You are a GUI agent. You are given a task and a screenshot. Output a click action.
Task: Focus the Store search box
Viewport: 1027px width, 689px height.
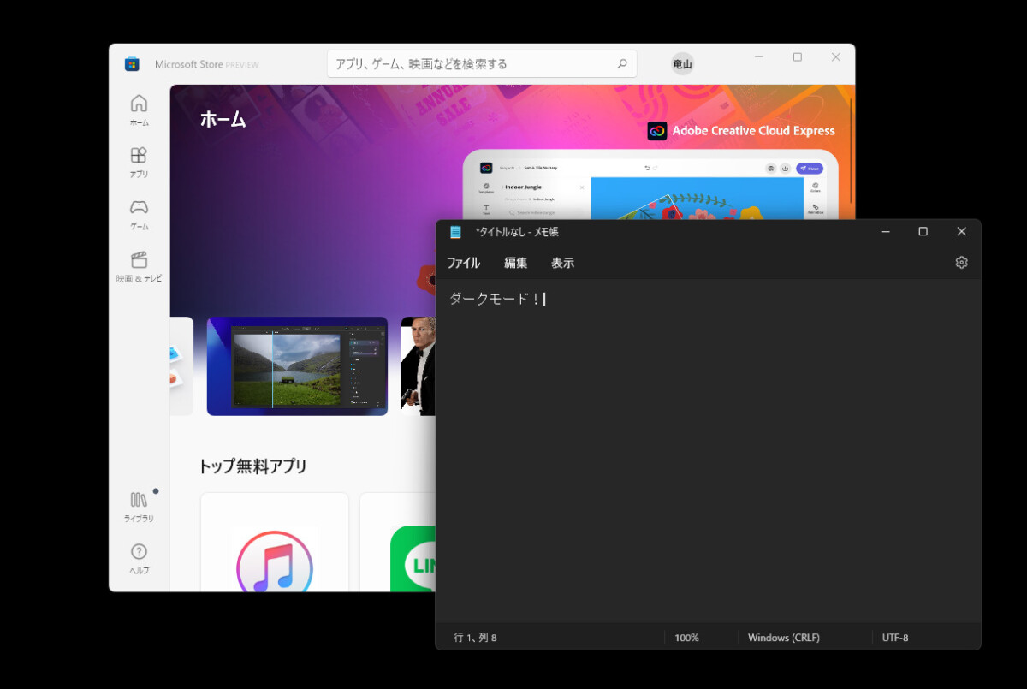pyautogui.click(x=482, y=63)
